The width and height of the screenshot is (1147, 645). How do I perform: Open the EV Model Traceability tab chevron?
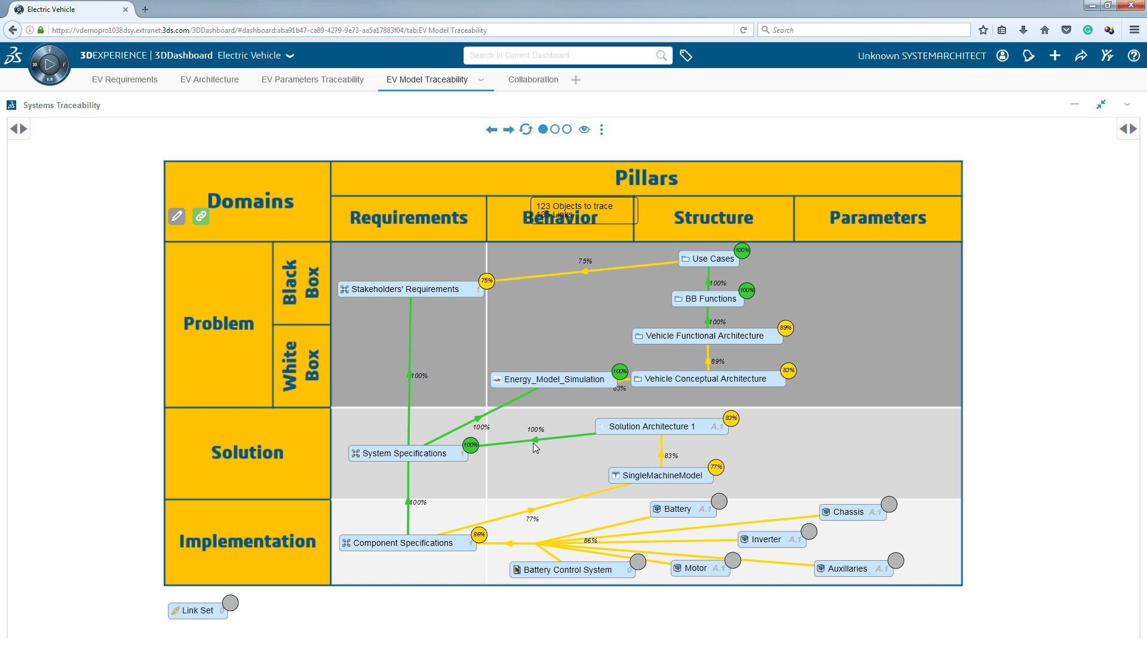[481, 79]
